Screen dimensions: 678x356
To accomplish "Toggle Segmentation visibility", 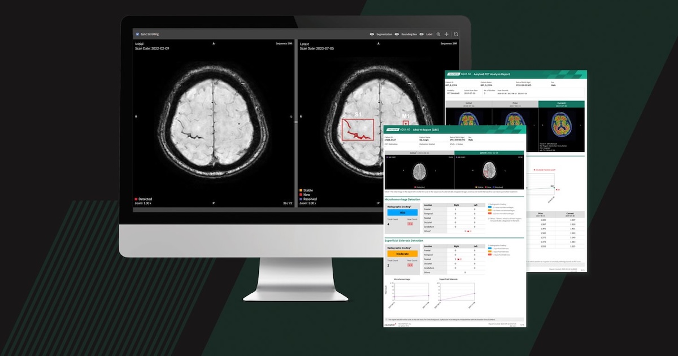I will pyautogui.click(x=372, y=34).
